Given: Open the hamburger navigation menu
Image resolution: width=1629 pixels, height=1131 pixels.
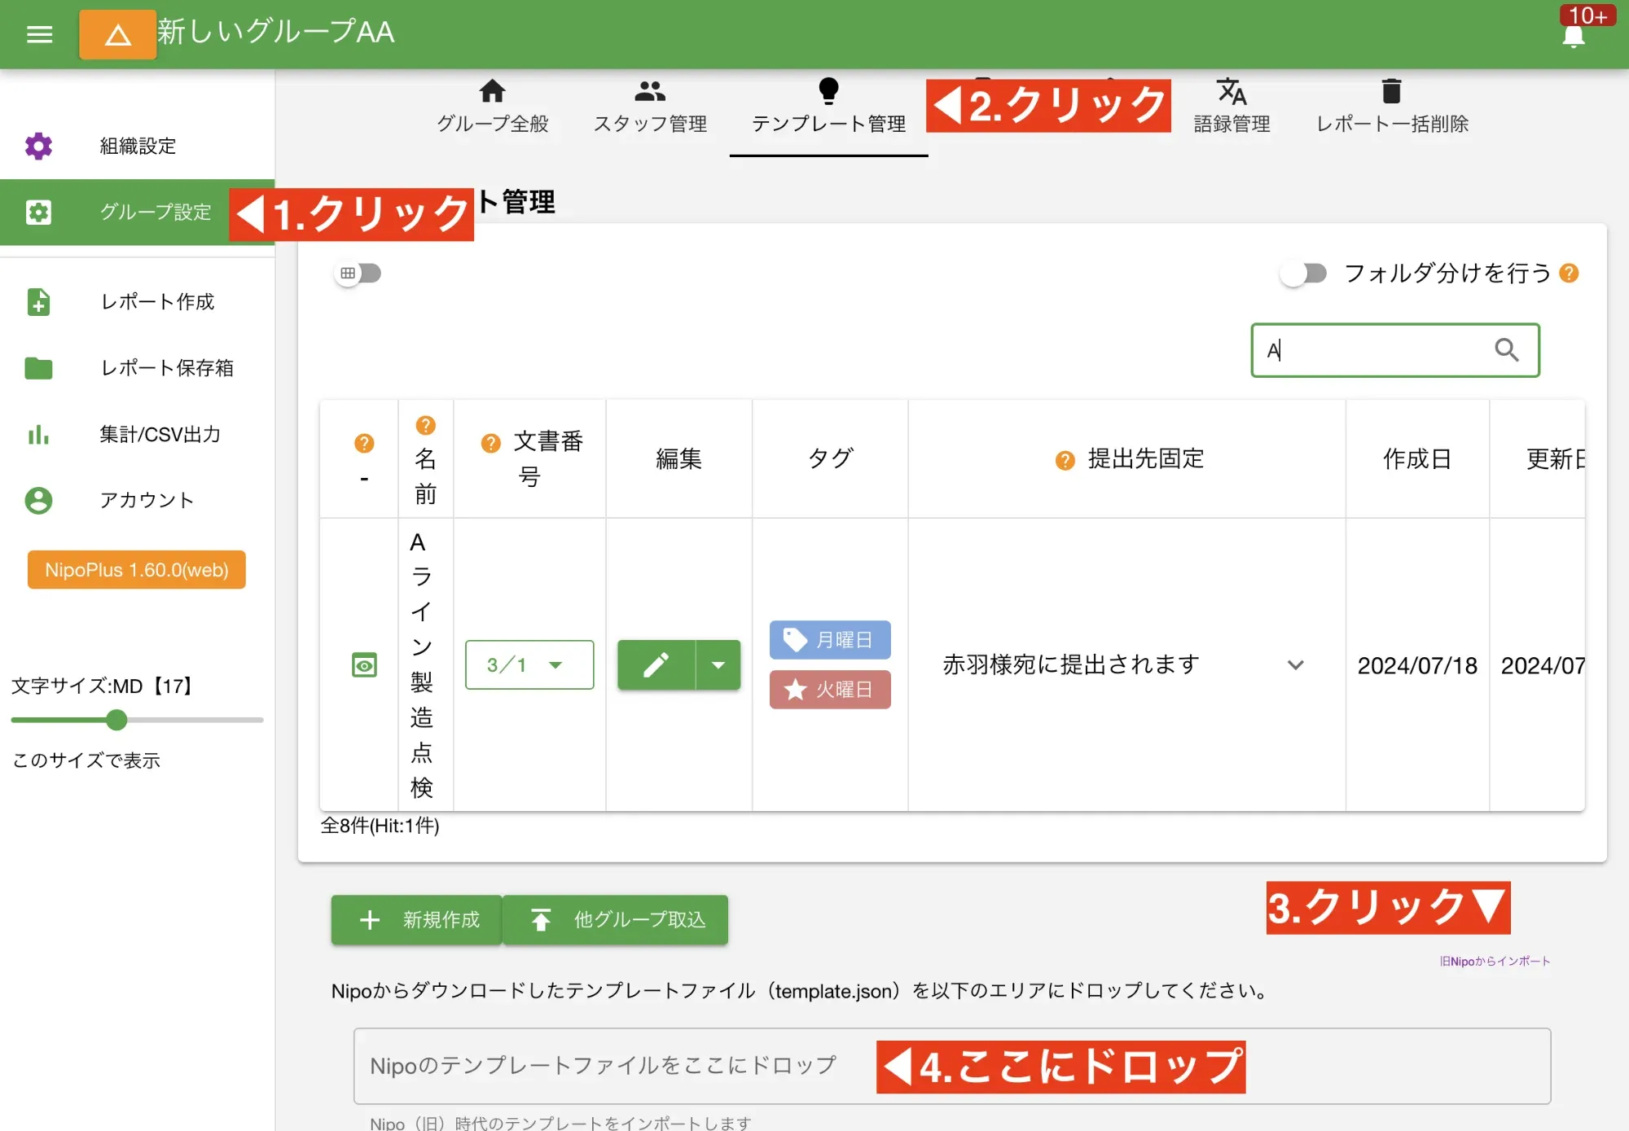Looking at the screenshot, I should coord(38,34).
